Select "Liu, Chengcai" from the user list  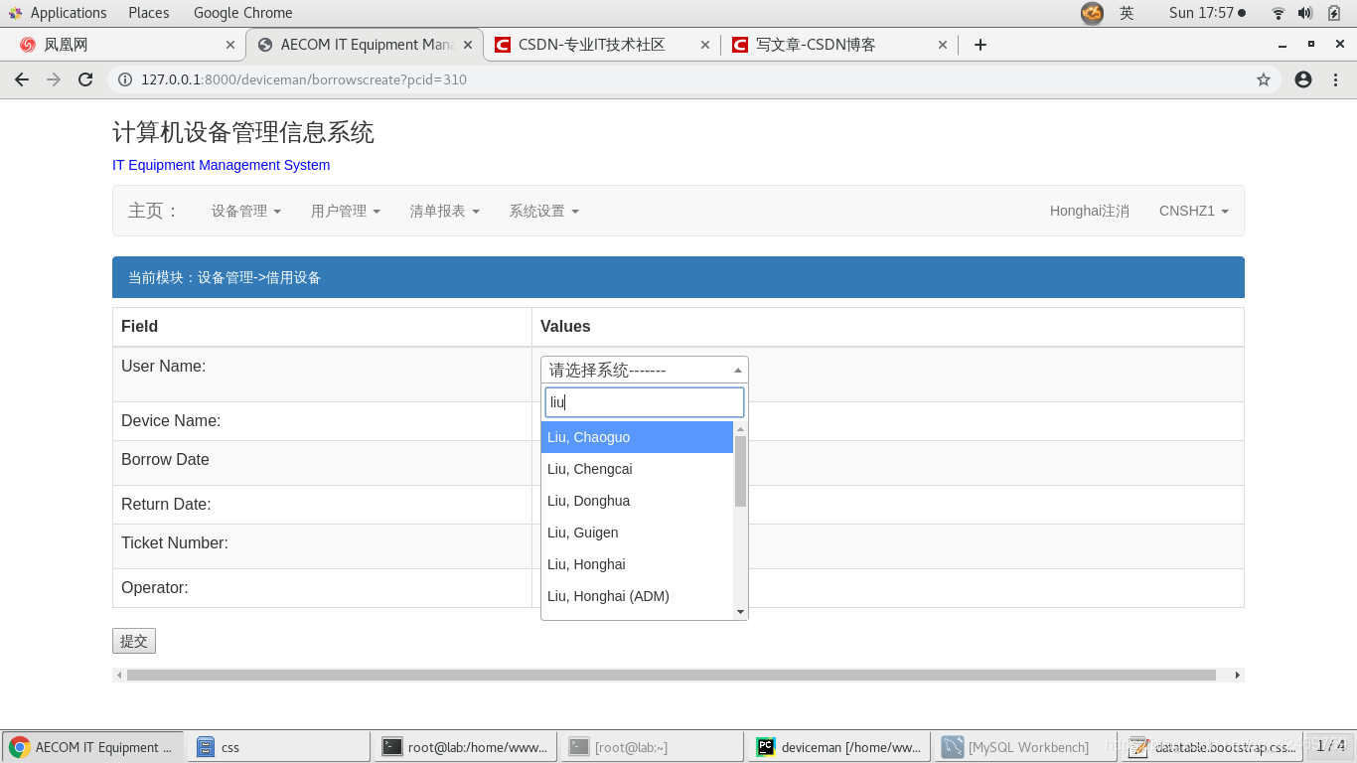589,468
